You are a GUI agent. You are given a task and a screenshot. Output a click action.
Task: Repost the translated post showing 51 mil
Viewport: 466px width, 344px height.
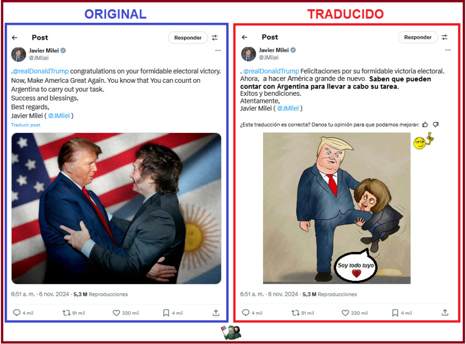coord(296,313)
